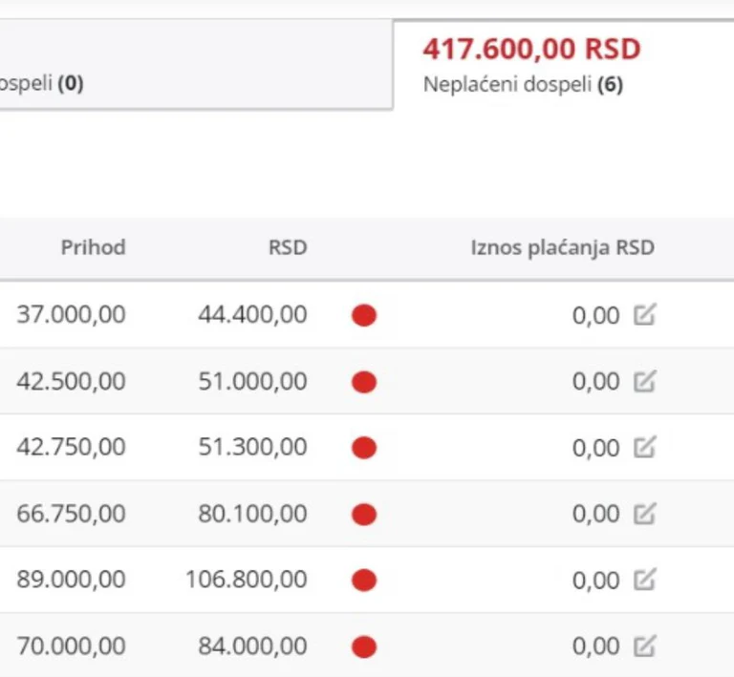
Task: Click edit icon in the 51.000,00 row
Action: [x=645, y=382]
